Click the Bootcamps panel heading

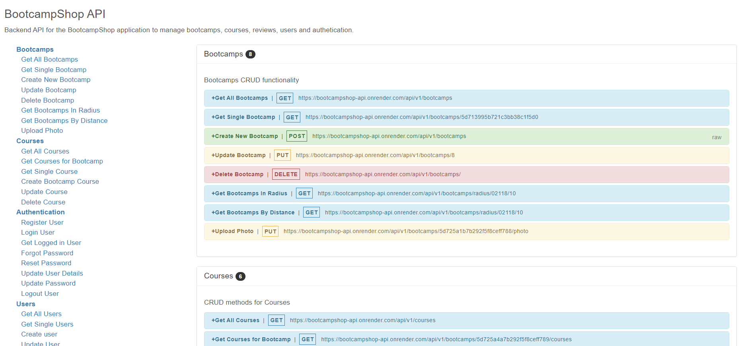point(224,54)
